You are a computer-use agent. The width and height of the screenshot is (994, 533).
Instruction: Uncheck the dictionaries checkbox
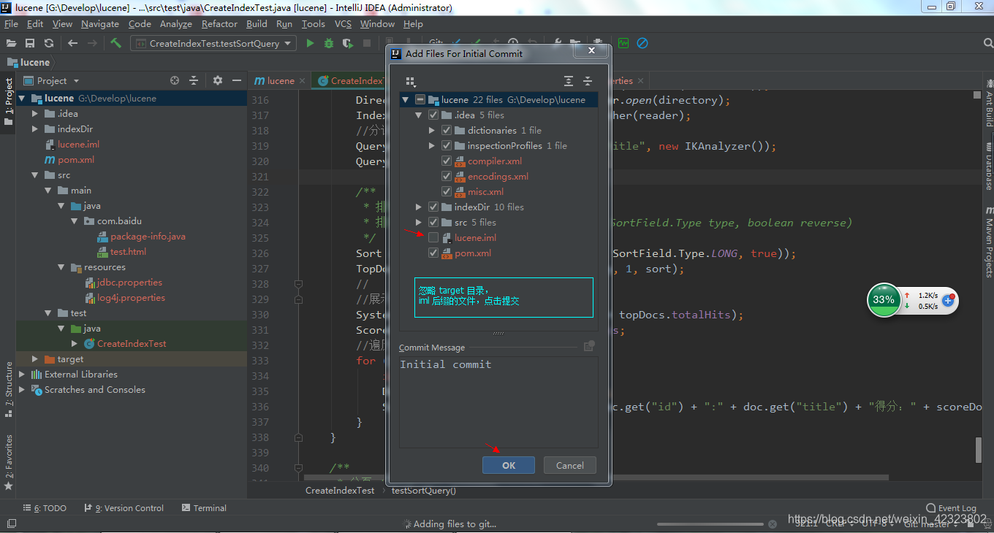point(447,130)
